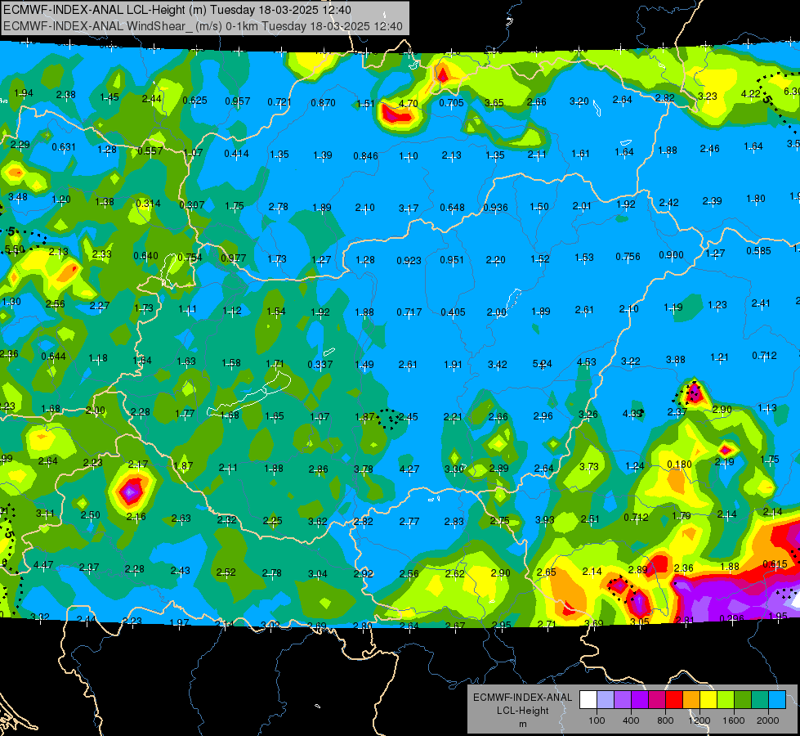Click the wind shear value 0.957
The width and height of the screenshot is (800, 736).
click(x=238, y=101)
